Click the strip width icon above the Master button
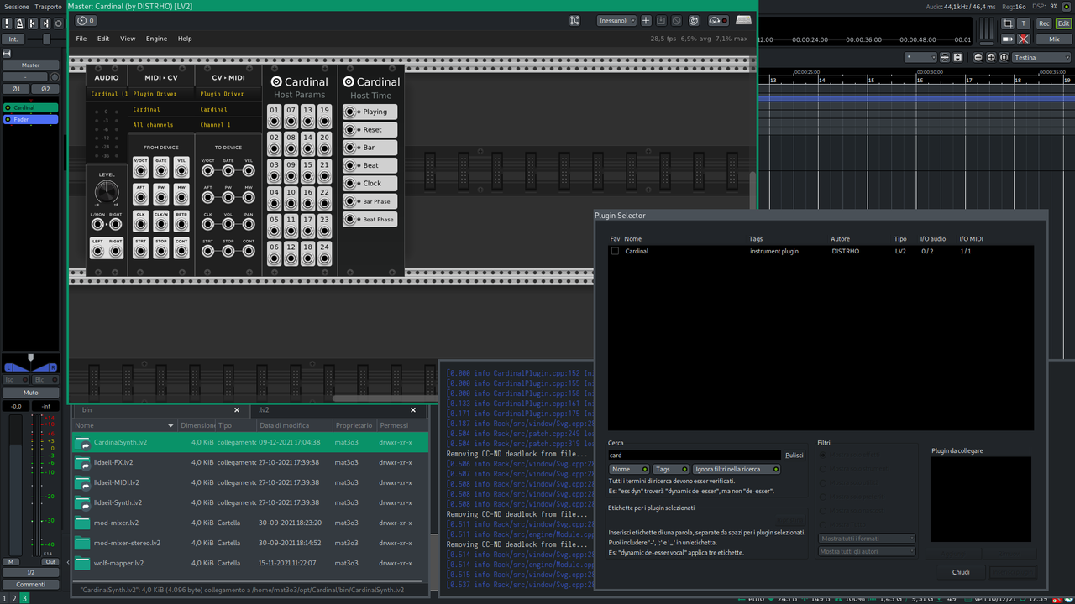This screenshot has width=1075, height=604. (7, 52)
